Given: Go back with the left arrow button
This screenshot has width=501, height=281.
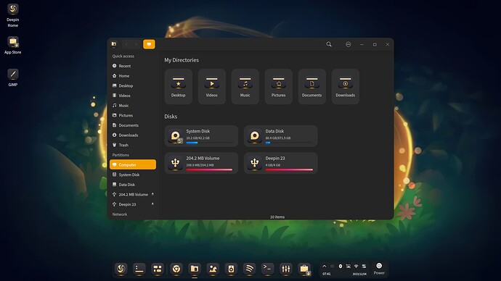Looking at the screenshot, I should (126, 44).
